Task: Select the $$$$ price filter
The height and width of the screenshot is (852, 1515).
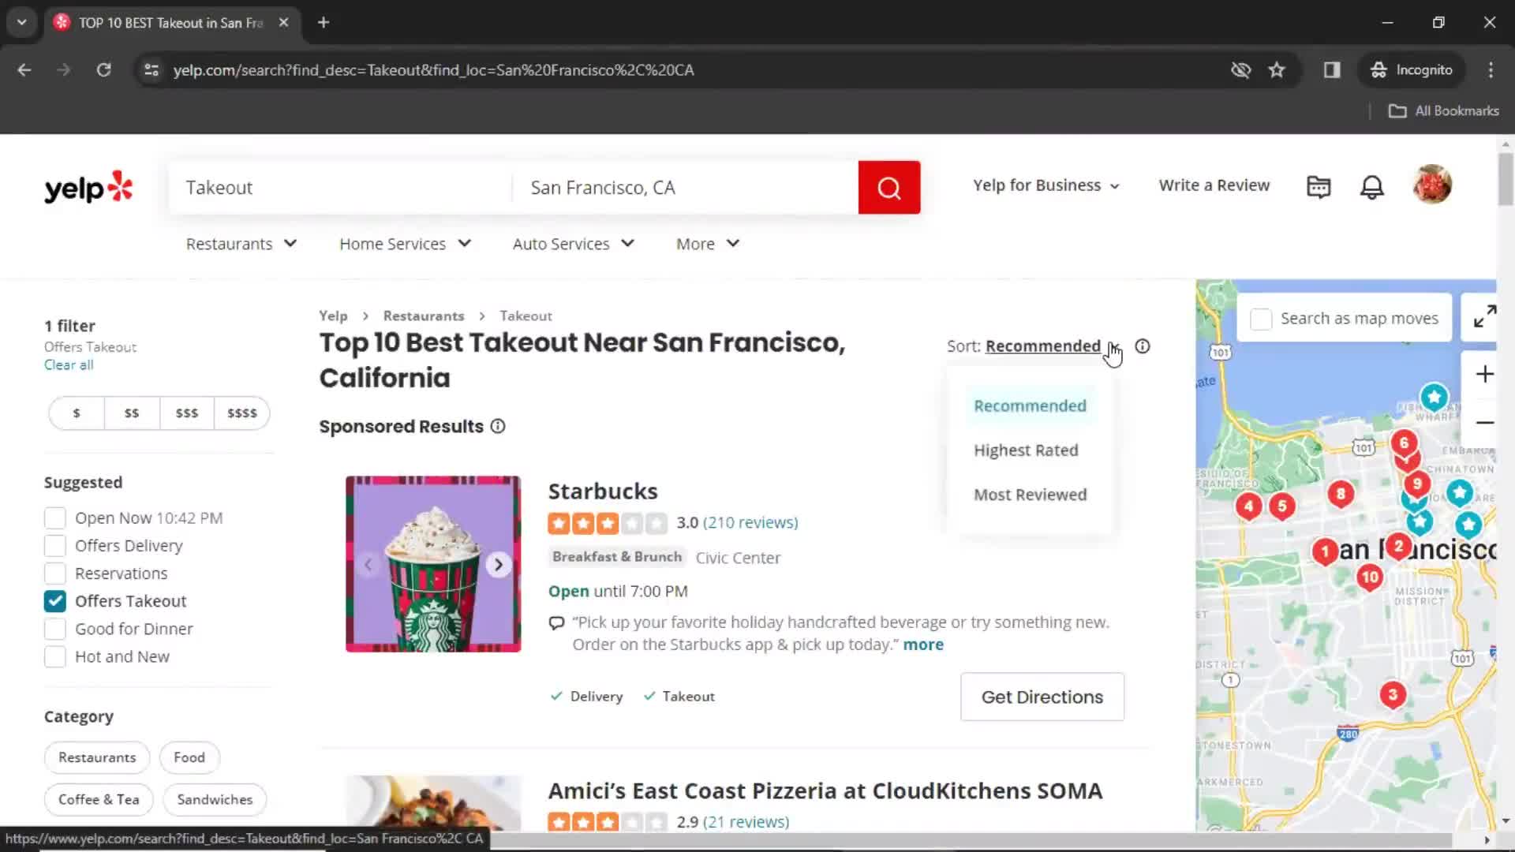Action: click(241, 413)
